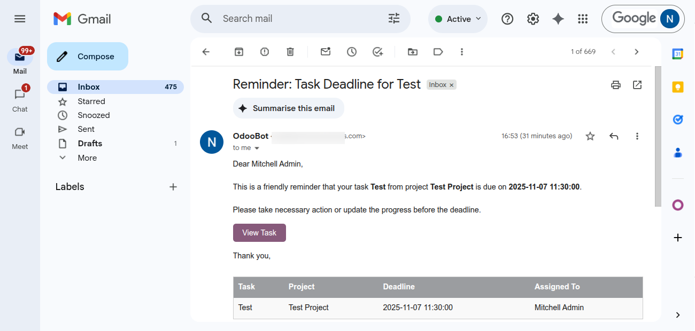Open the Active status dropdown
Screen dimensions: 695x331
click(x=458, y=19)
